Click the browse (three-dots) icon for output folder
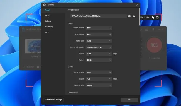This screenshot has width=181, height=106. pyautogui.click(x=129, y=16)
